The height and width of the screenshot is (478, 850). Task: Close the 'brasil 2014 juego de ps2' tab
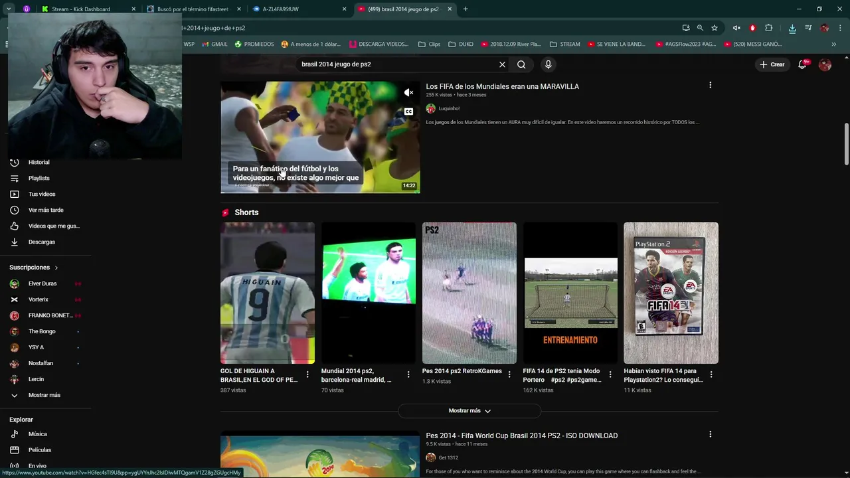pyautogui.click(x=450, y=9)
